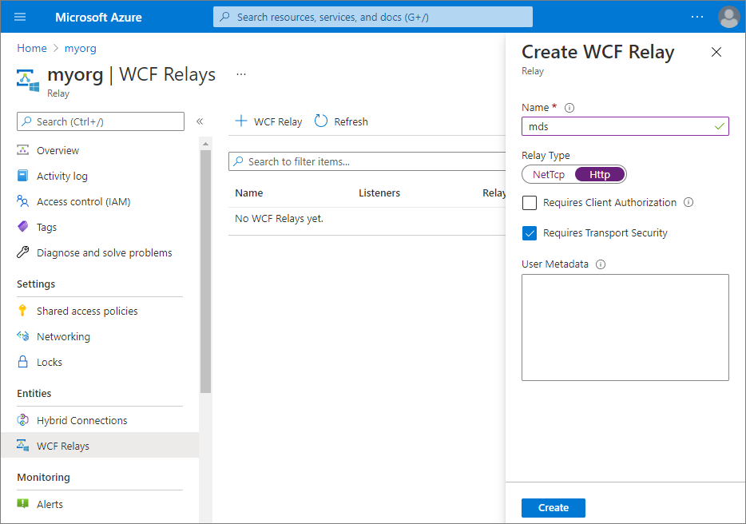746x524 pixels.
Task: Uncheck Requires Transport Security checkbox
Action: coord(529,233)
